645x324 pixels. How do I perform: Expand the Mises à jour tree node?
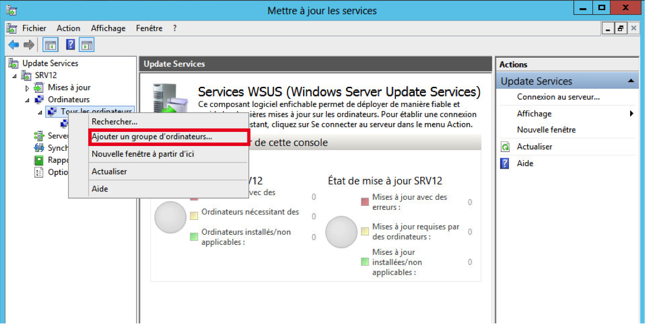(27, 88)
